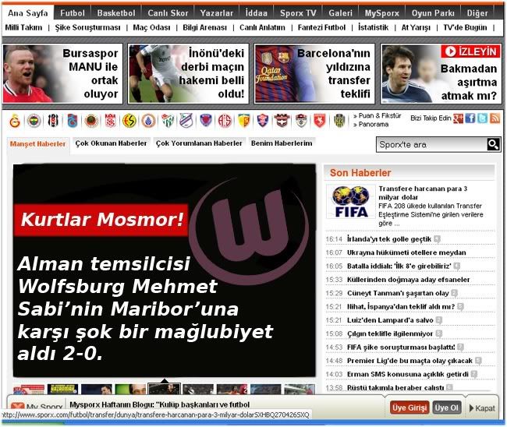
Task: Read Çılgın teklifle ilgilenmiyor headline
Action: coord(390,333)
